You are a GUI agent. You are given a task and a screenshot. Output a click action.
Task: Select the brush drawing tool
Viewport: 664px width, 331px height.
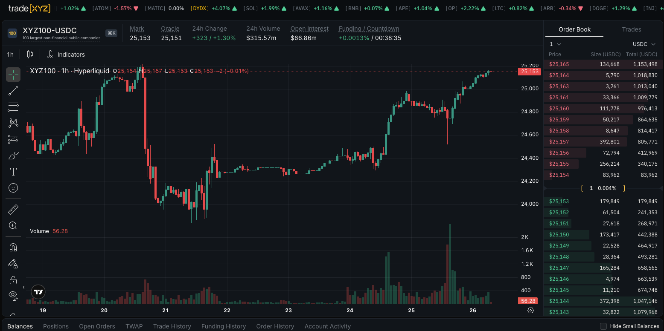(x=13, y=155)
